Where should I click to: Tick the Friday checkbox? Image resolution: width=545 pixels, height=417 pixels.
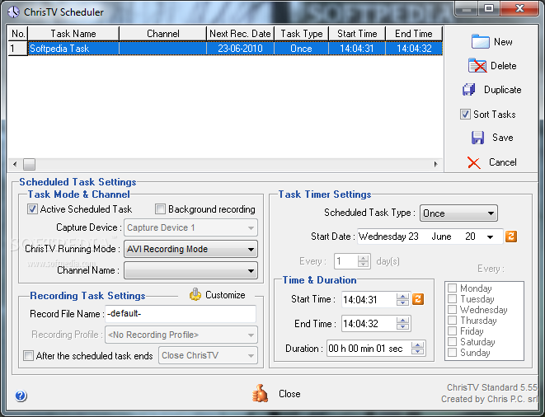[x=452, y=330]
